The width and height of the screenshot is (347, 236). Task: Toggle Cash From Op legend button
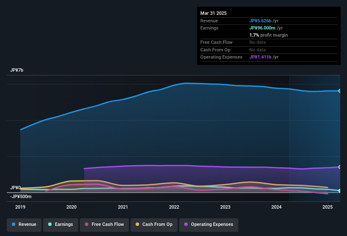pyautogui.click(x=154, y=225)
